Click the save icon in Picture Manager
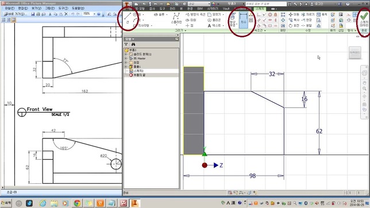 pos(33,14)
